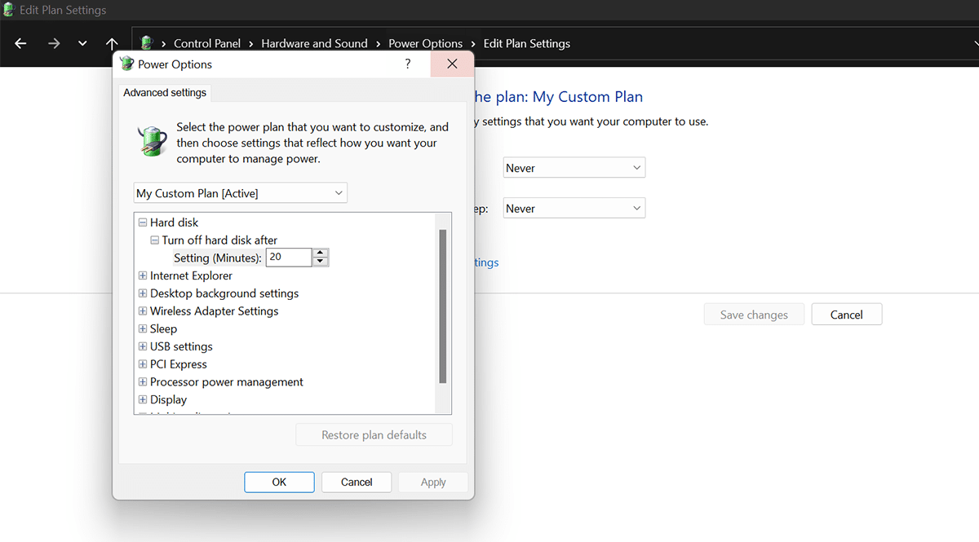The height and width of the screenshot is (542, 979).
Task: Cancel the Power Options dialog
Action: click(x=357, y=482)
